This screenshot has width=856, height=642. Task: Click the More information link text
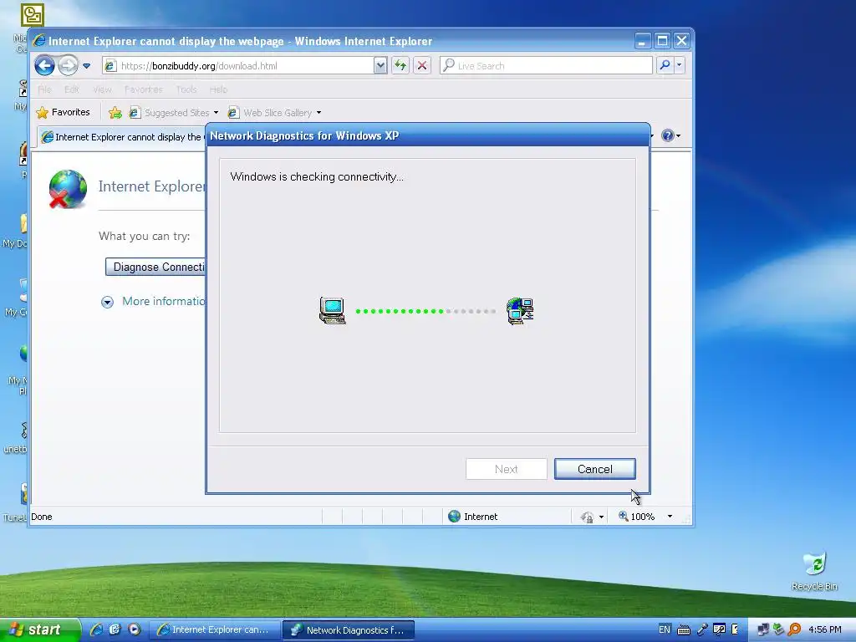tap(164, 301)
